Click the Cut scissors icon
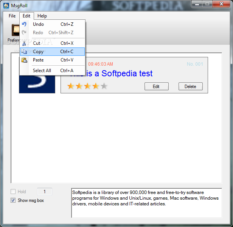Screen dimensions: 233x227 click(24, 43)
